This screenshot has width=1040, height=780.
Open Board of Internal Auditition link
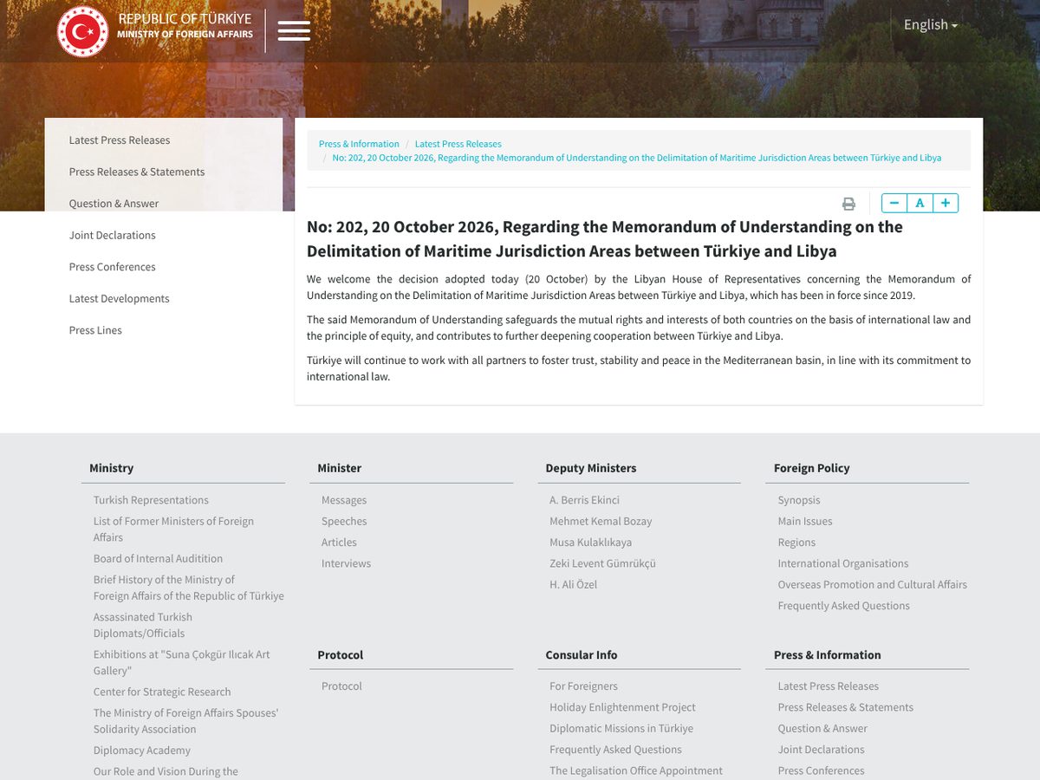[x=158, y=558]
